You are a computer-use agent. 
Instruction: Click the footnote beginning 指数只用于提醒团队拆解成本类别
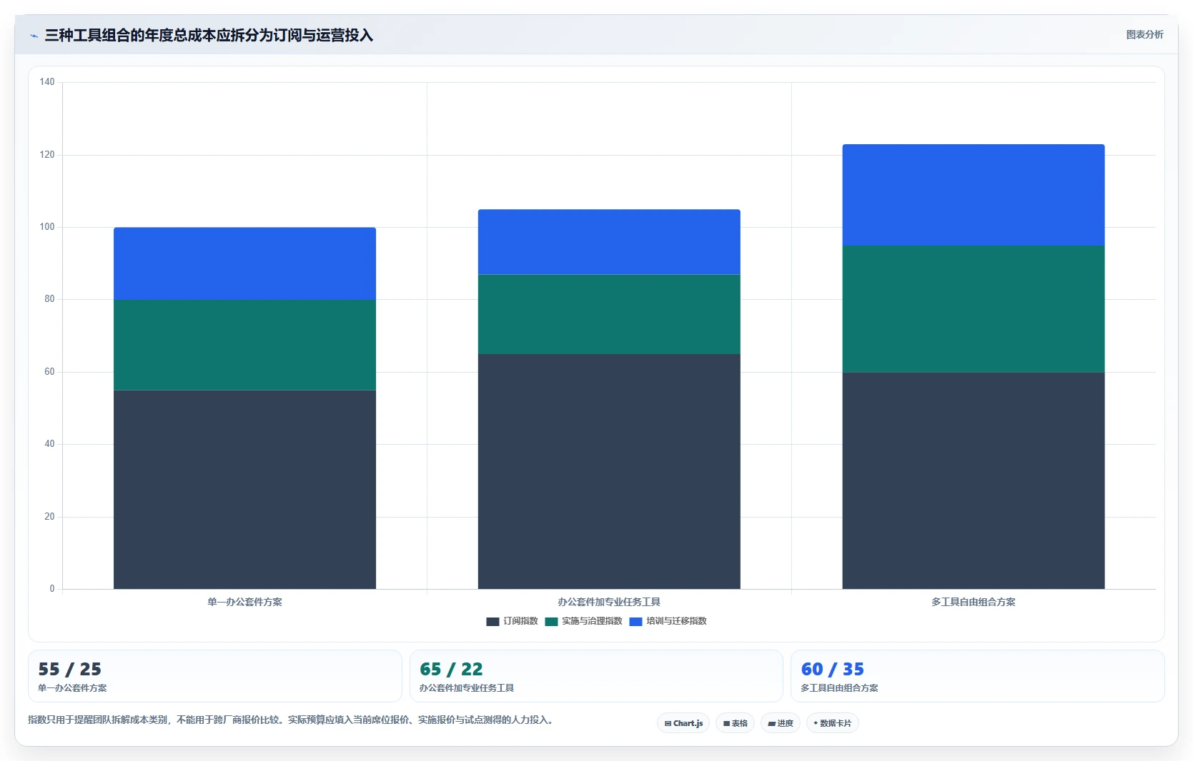[x=291, y=720]
